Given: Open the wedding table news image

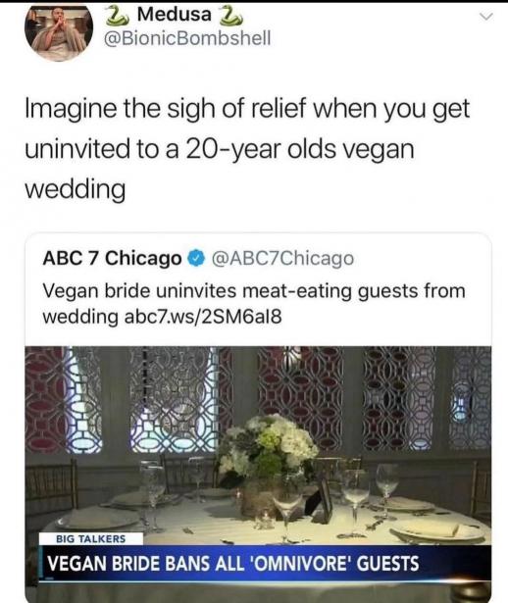Looking at the screenshot, I should (258, 474).
